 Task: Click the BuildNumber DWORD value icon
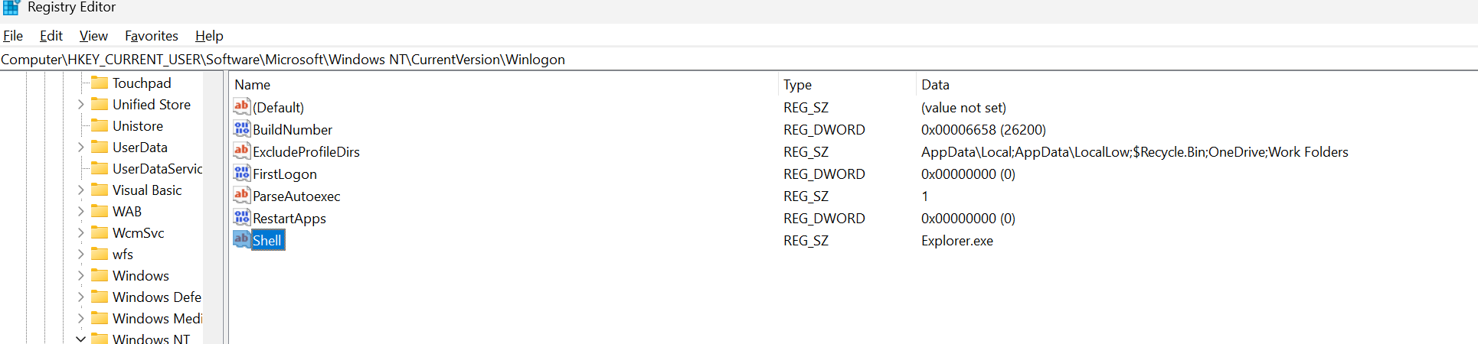(x=241, y=128)
